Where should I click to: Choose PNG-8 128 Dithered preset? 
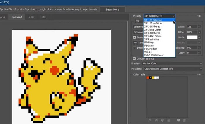160,55
